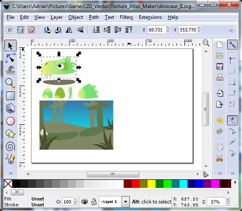
Task: Expand snap bar overflow chevron
Action: 232,173
